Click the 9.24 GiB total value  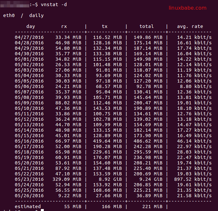149,179
